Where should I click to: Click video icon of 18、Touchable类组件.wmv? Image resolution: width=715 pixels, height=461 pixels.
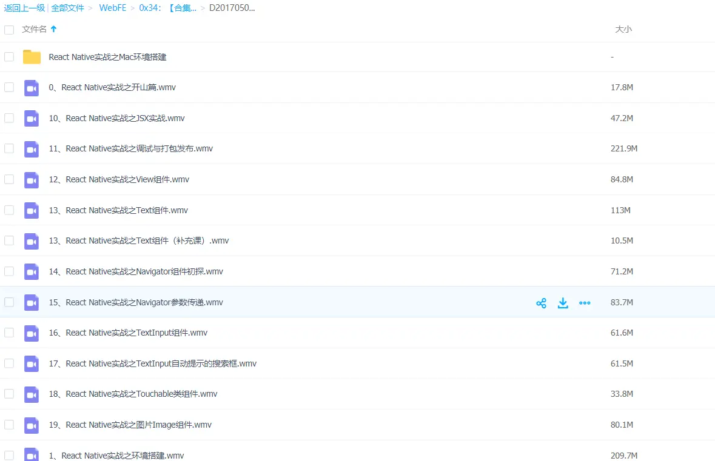(x=32, y=394)
